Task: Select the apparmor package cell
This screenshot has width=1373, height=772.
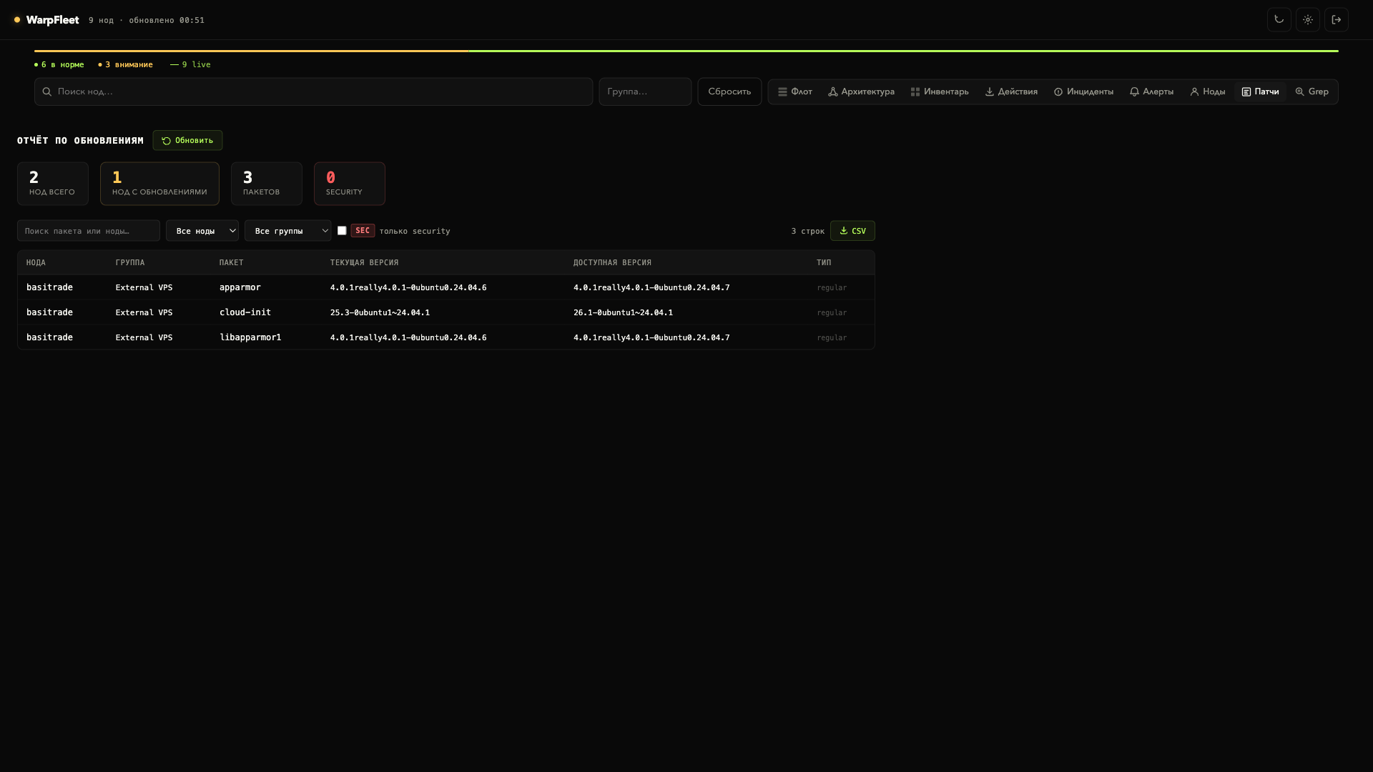Action: (x=240, y=287)
